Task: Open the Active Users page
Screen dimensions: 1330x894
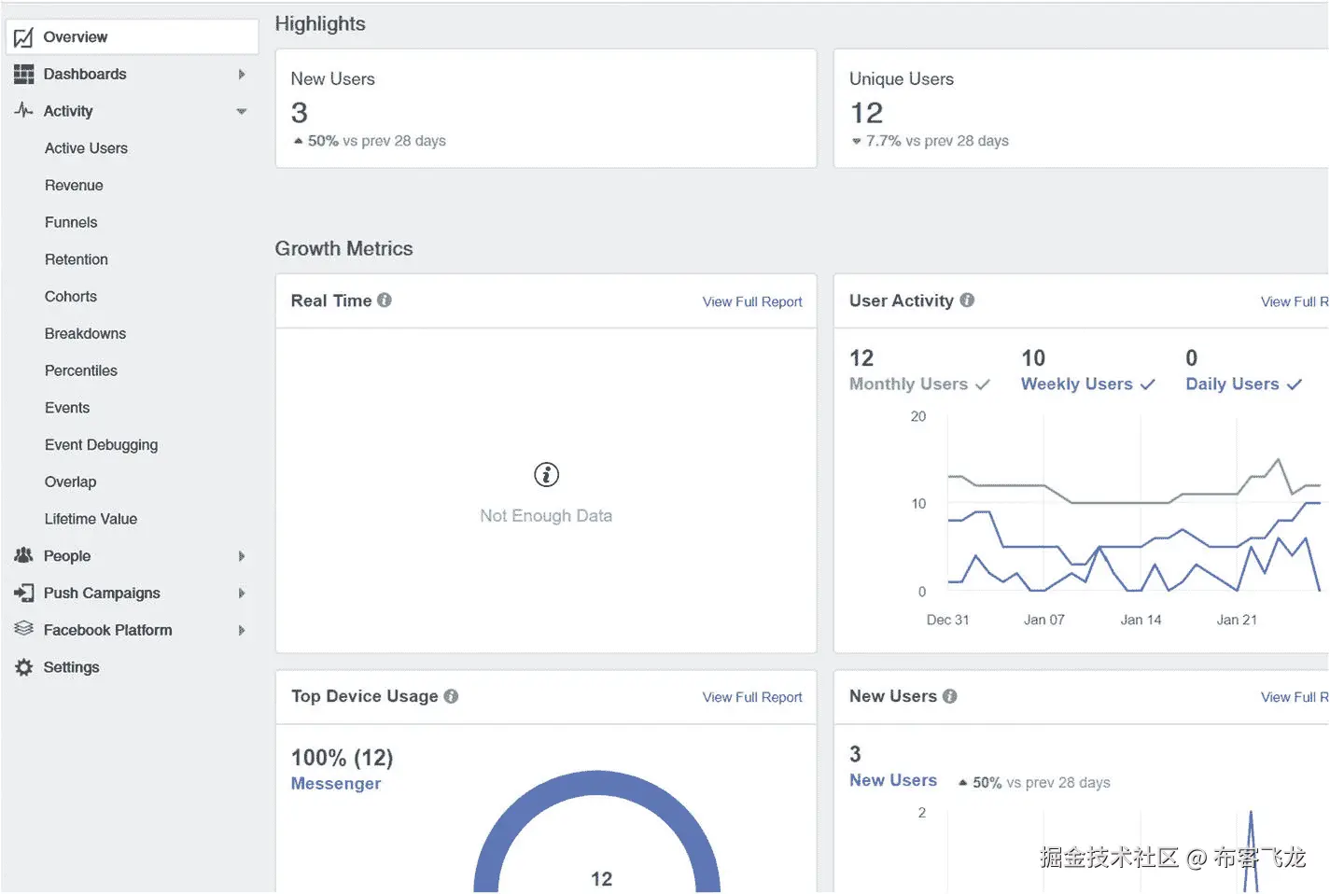Action: pyautogui.click(x=86, y=148)
